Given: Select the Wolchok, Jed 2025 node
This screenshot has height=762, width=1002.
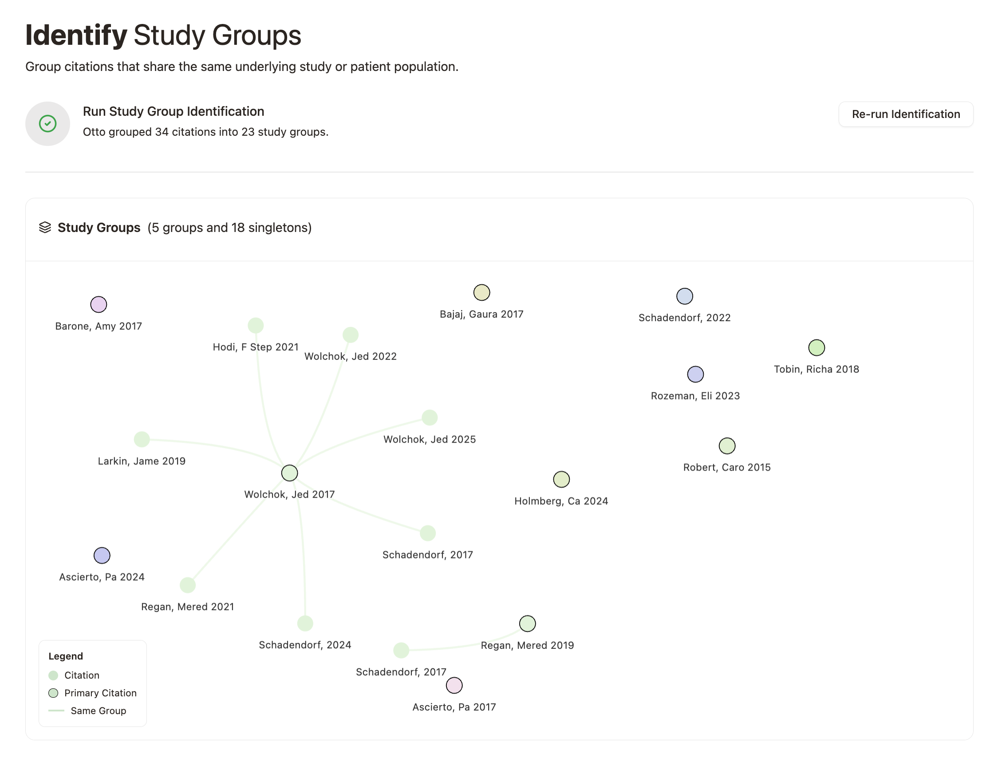Looking at the screenshot, I should (429, 417).
